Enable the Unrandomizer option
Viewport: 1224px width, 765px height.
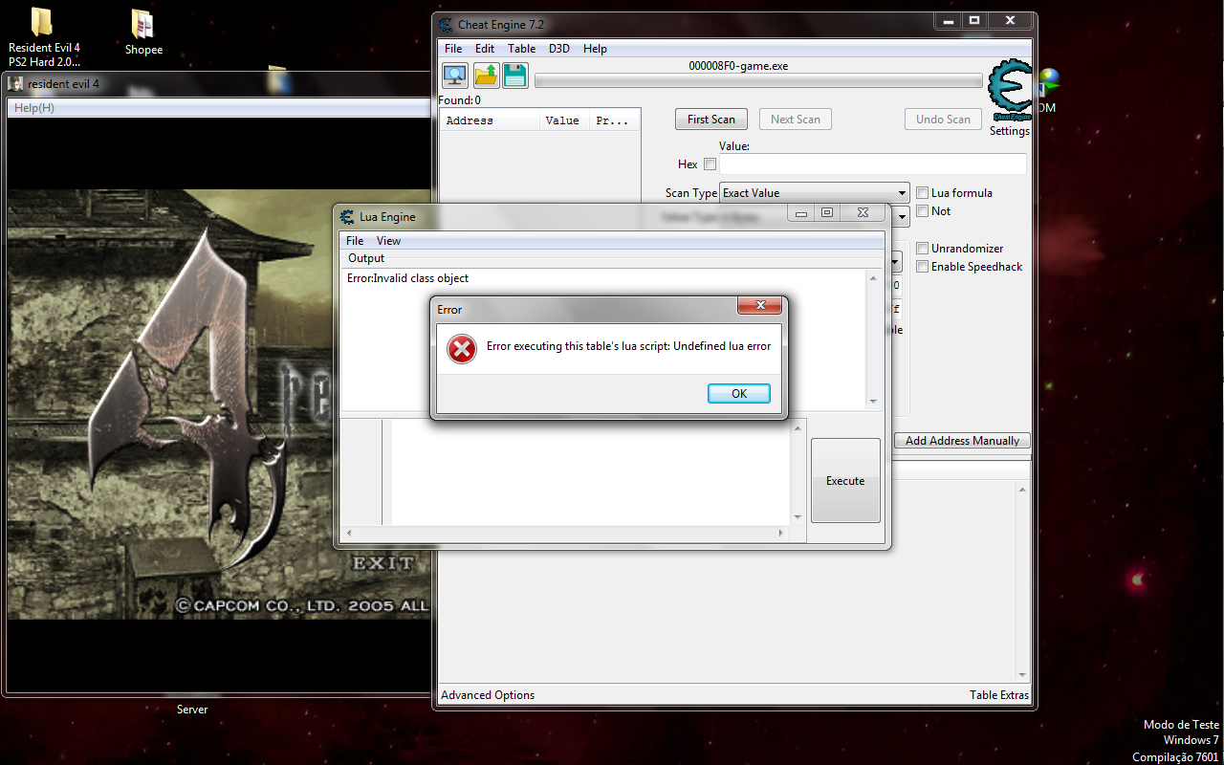[x=923, y=249]
